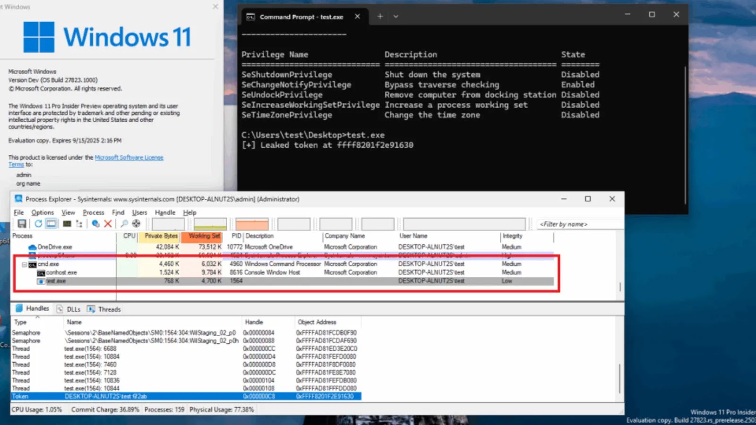
Task: Select the Find Window's Process crosshair icon
Action: coord(137,223)
